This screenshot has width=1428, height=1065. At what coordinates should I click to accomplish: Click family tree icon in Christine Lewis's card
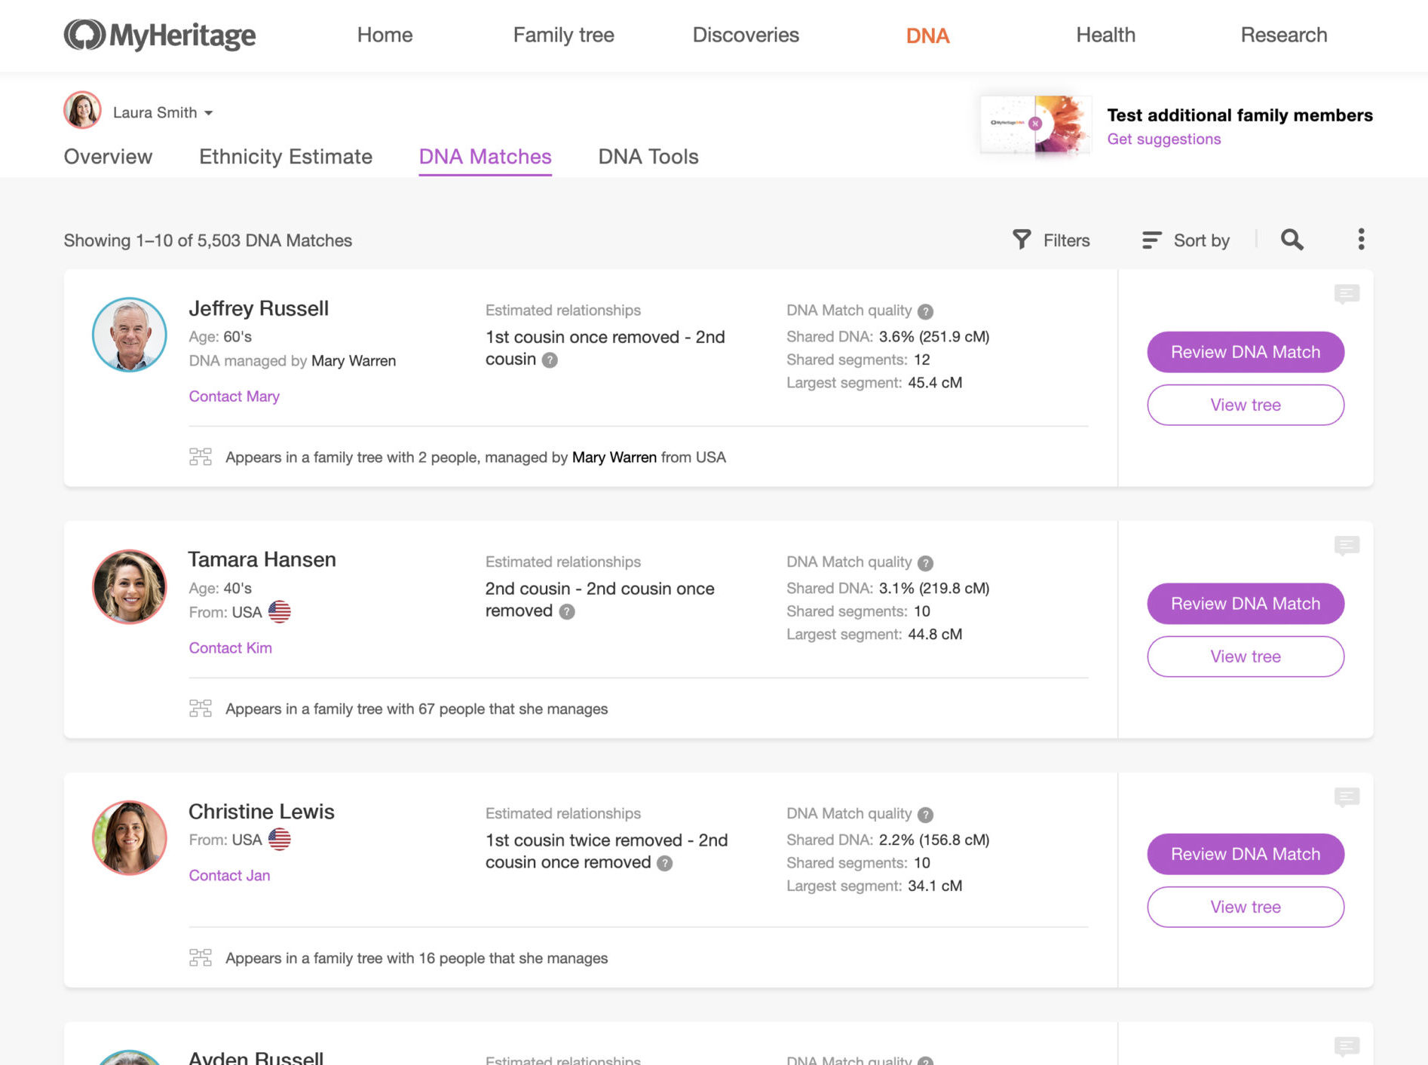(201, 958)
